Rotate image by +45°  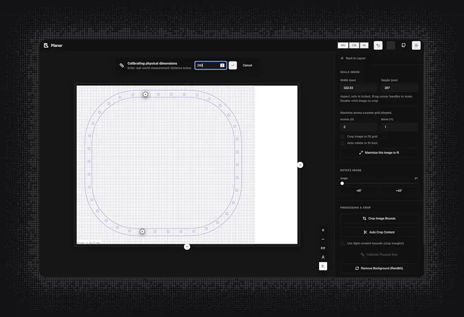click(x=398, y=191)
